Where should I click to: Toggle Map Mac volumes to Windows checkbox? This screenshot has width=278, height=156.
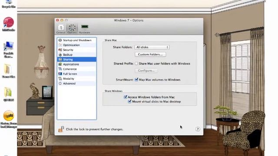(x=136, y=80)
